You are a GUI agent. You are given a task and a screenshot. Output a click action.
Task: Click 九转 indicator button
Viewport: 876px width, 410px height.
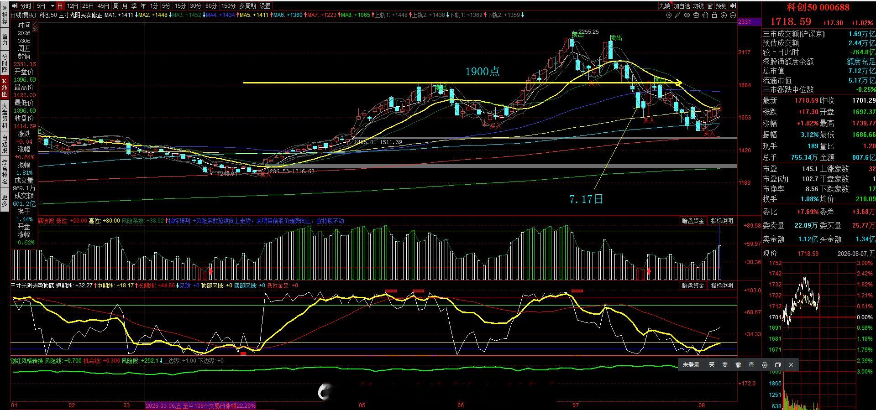(665, 6)
